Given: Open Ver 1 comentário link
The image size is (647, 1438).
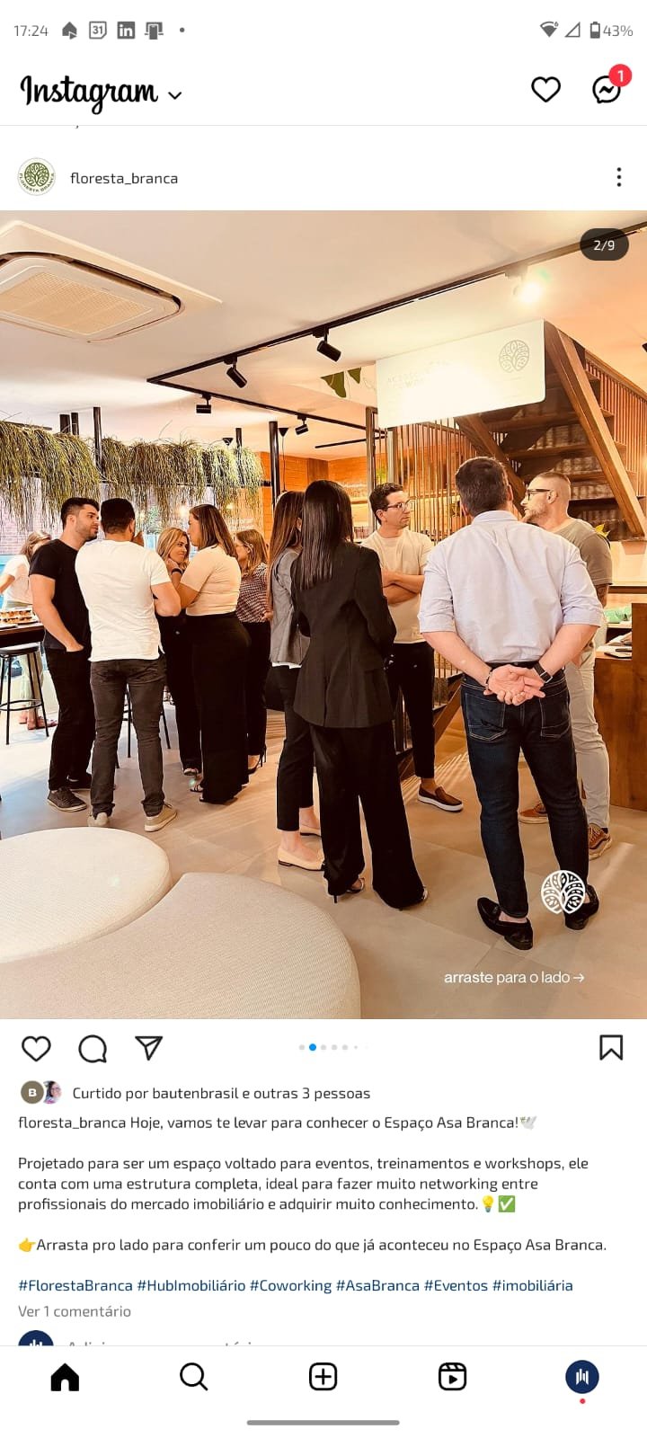Looking at the screenshot, I should click(x=75, y=1311).
